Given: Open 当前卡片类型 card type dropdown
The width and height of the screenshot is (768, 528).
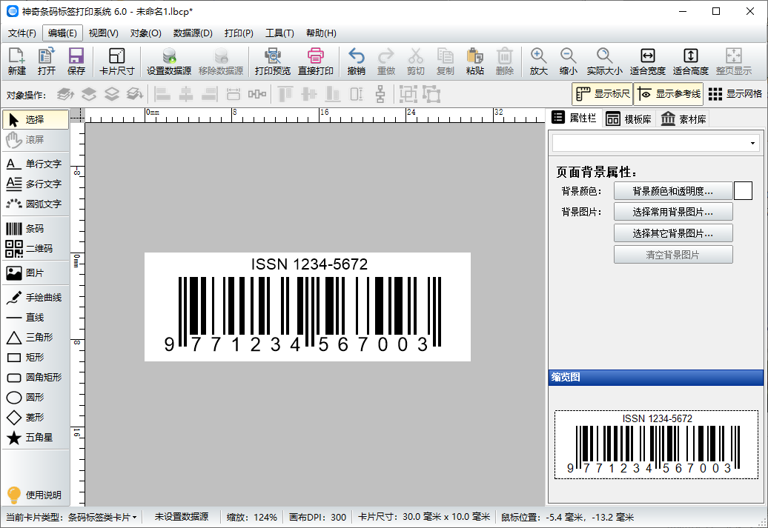Looking at the screenshot, I should point(71,517).
